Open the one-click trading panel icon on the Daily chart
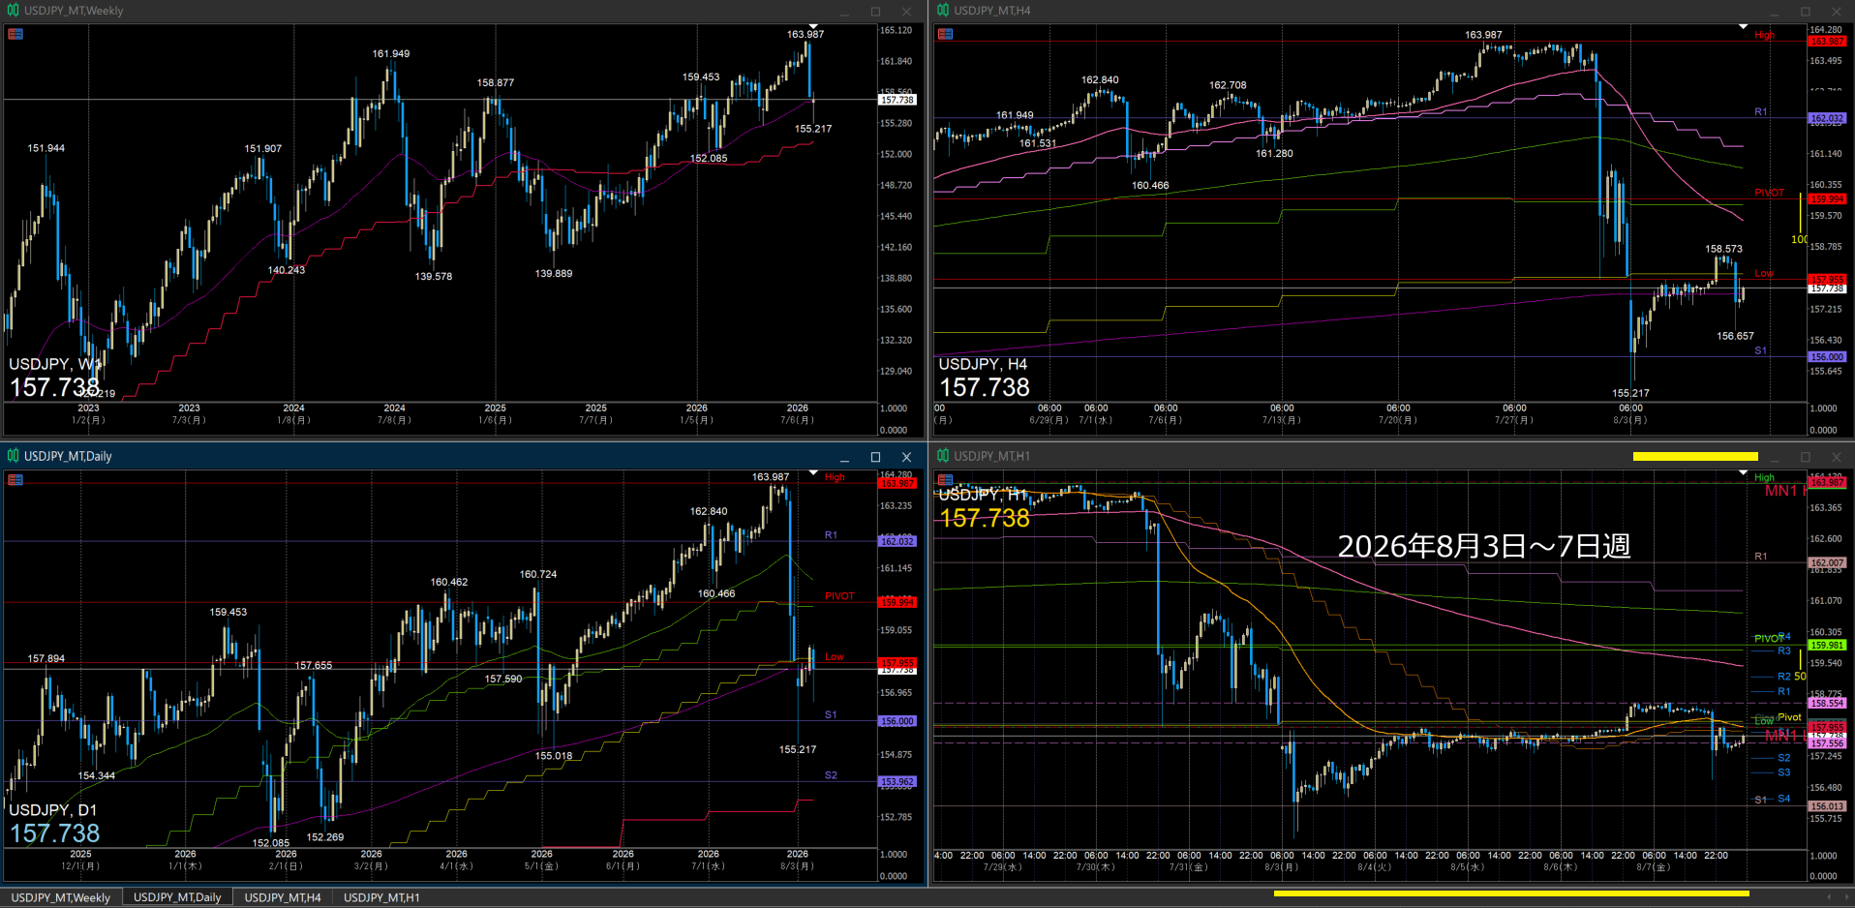The height and width of the screenshot is (908, 1855). click(x=15, y=480)
